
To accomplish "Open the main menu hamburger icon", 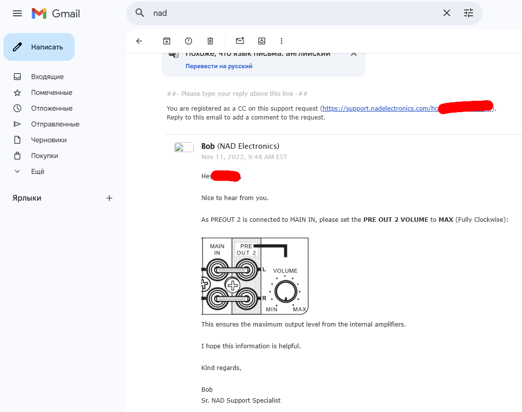I will [x=17, y=13].
